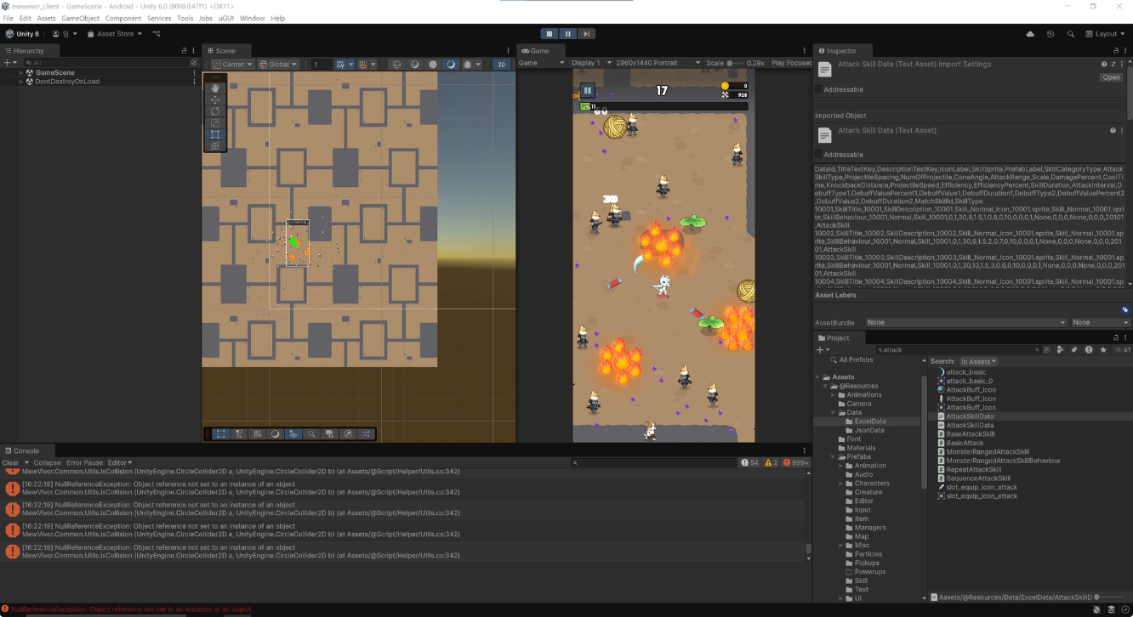Screen dimensions: 1133x617
Task: Open the Display 1 dropdown
Action: coord(591,63)
